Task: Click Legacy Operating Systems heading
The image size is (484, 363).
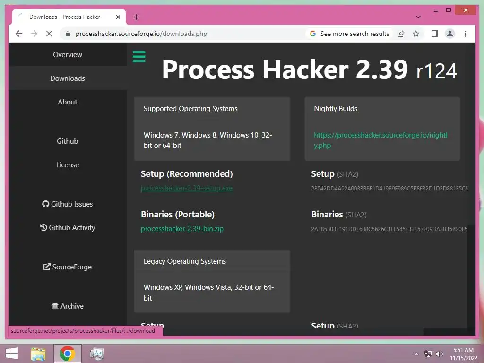Action: (185, 261)
